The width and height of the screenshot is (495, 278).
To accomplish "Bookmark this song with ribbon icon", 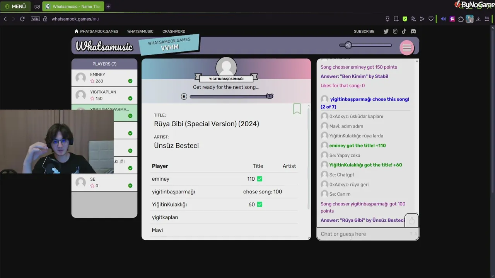I will (297, 109).
